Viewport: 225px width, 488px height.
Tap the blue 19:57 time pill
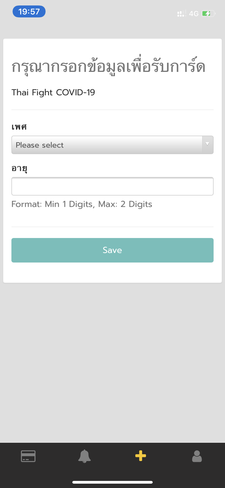coord(29,12)
